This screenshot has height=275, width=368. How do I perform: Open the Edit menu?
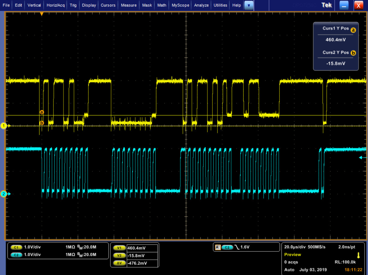click(x=18, y=5)
